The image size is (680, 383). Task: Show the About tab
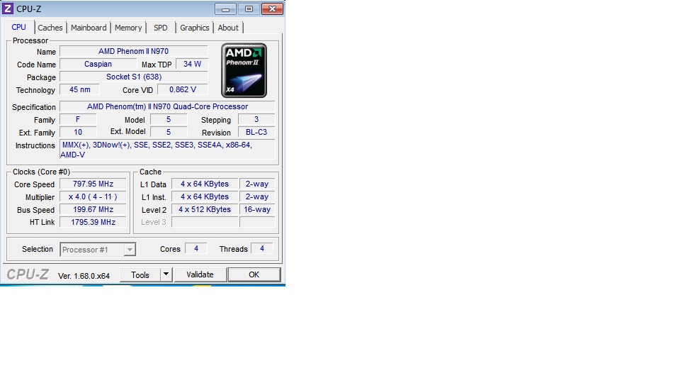(228, 28)
